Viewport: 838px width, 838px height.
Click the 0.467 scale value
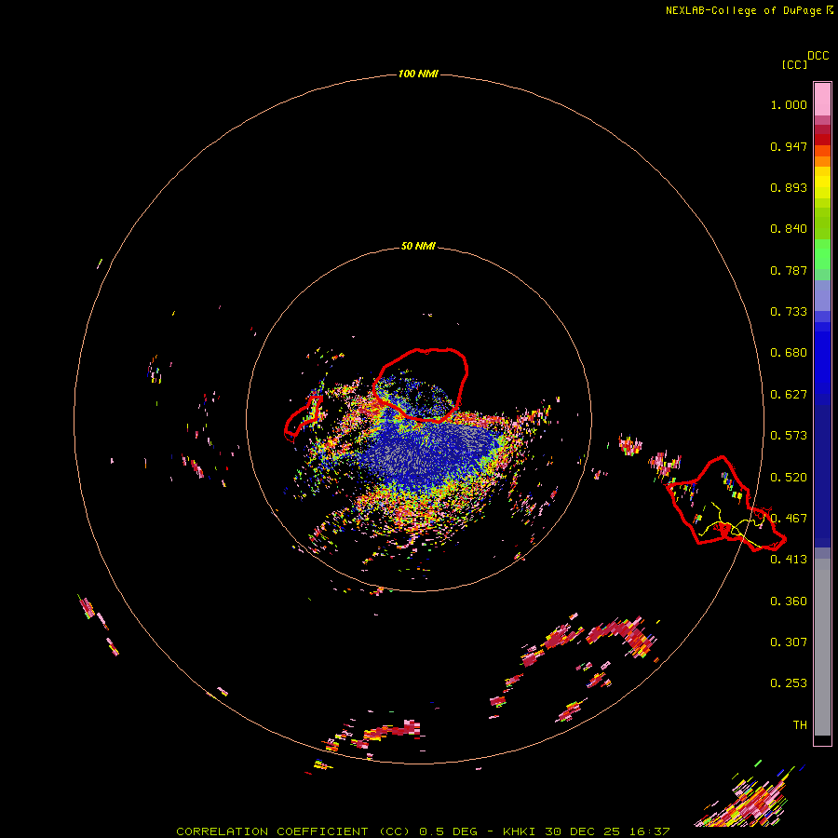tap(789, 519)
